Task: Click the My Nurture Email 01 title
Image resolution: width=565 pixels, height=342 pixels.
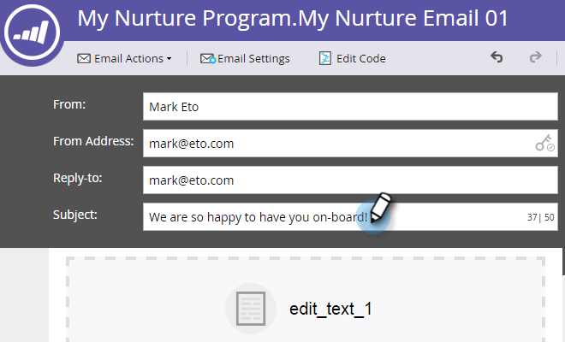Action: (x=403, y=18)
